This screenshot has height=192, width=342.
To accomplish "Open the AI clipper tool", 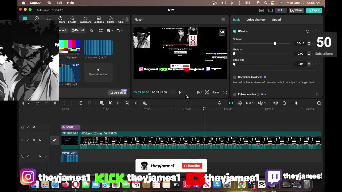I will click(118, 93).
